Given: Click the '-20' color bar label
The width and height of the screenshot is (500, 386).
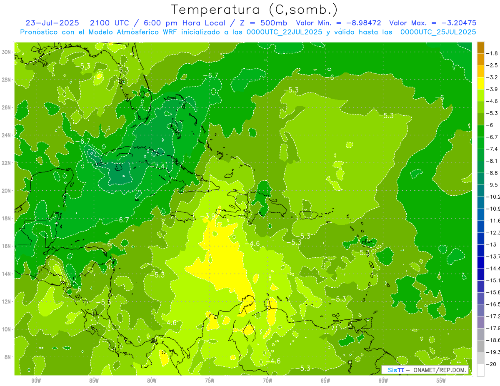Looking at the screenshot, I should pos(492,364).
